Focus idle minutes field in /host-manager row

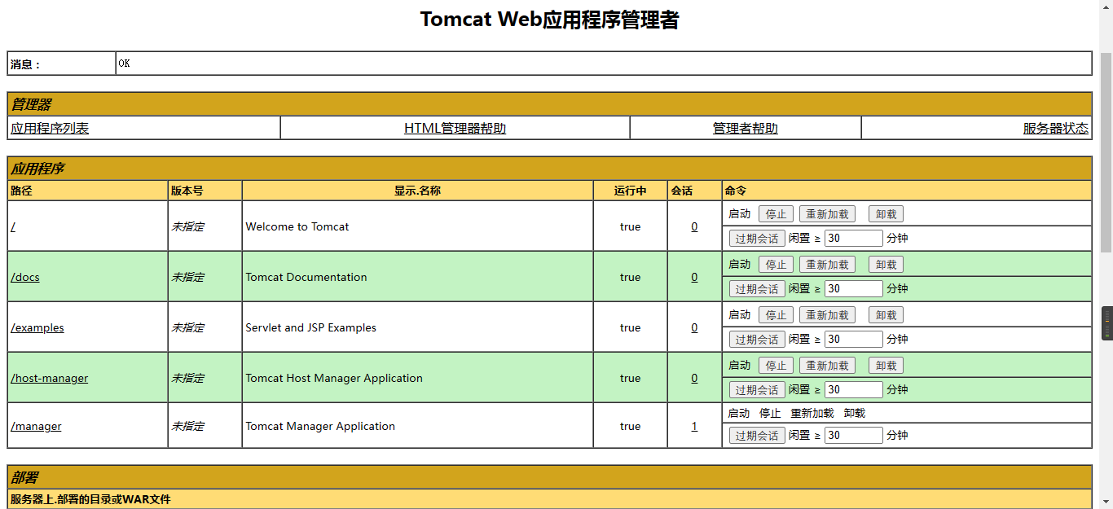coord(853,390)
